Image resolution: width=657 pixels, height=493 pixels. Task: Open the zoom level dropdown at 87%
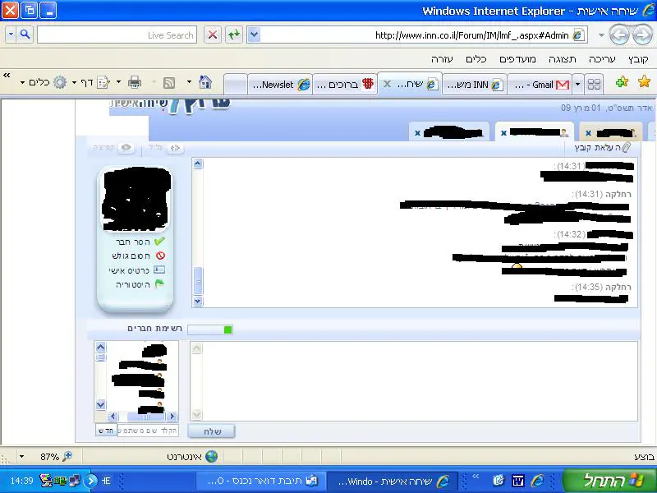click(x=22, y=456)
